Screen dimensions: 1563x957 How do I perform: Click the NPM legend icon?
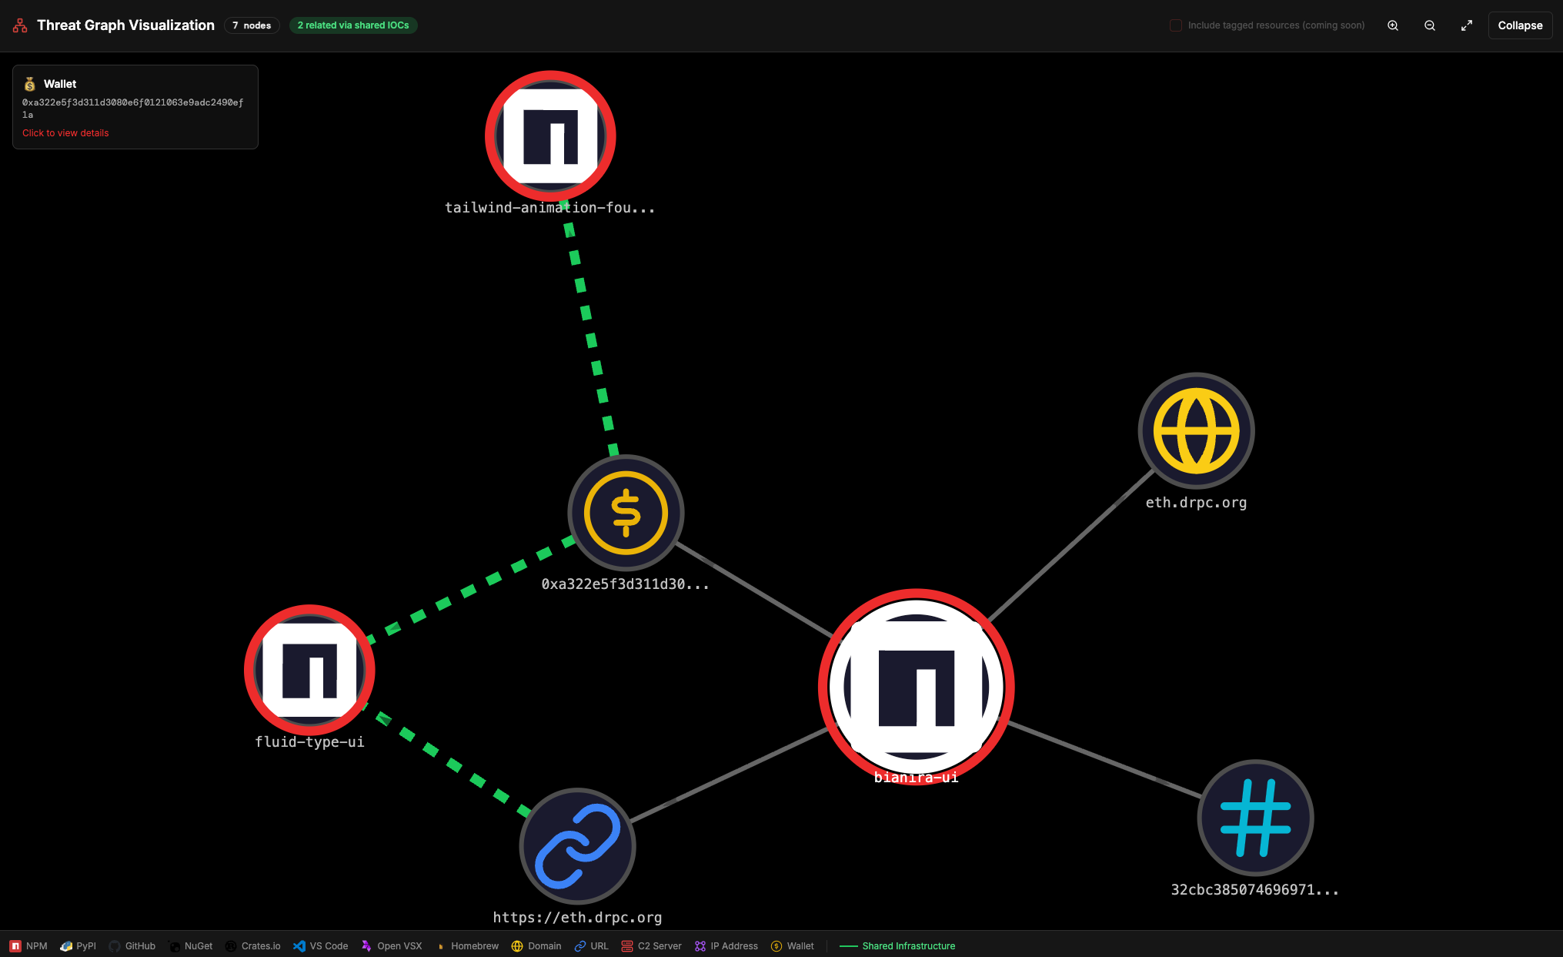(x=15, y=946)
